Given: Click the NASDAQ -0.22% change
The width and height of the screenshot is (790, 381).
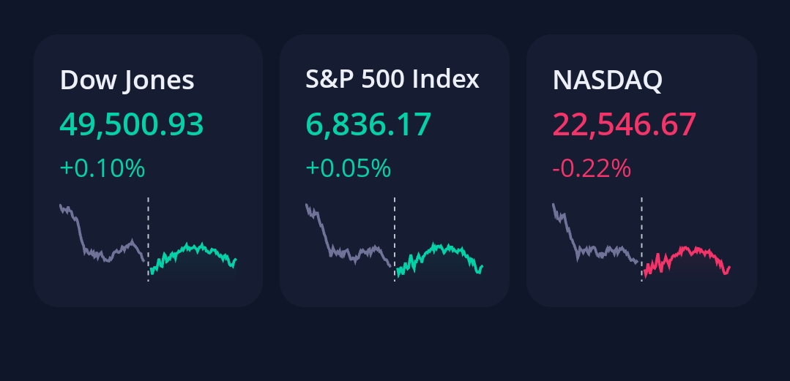Looking at the screenshot, I should [591, 168].
